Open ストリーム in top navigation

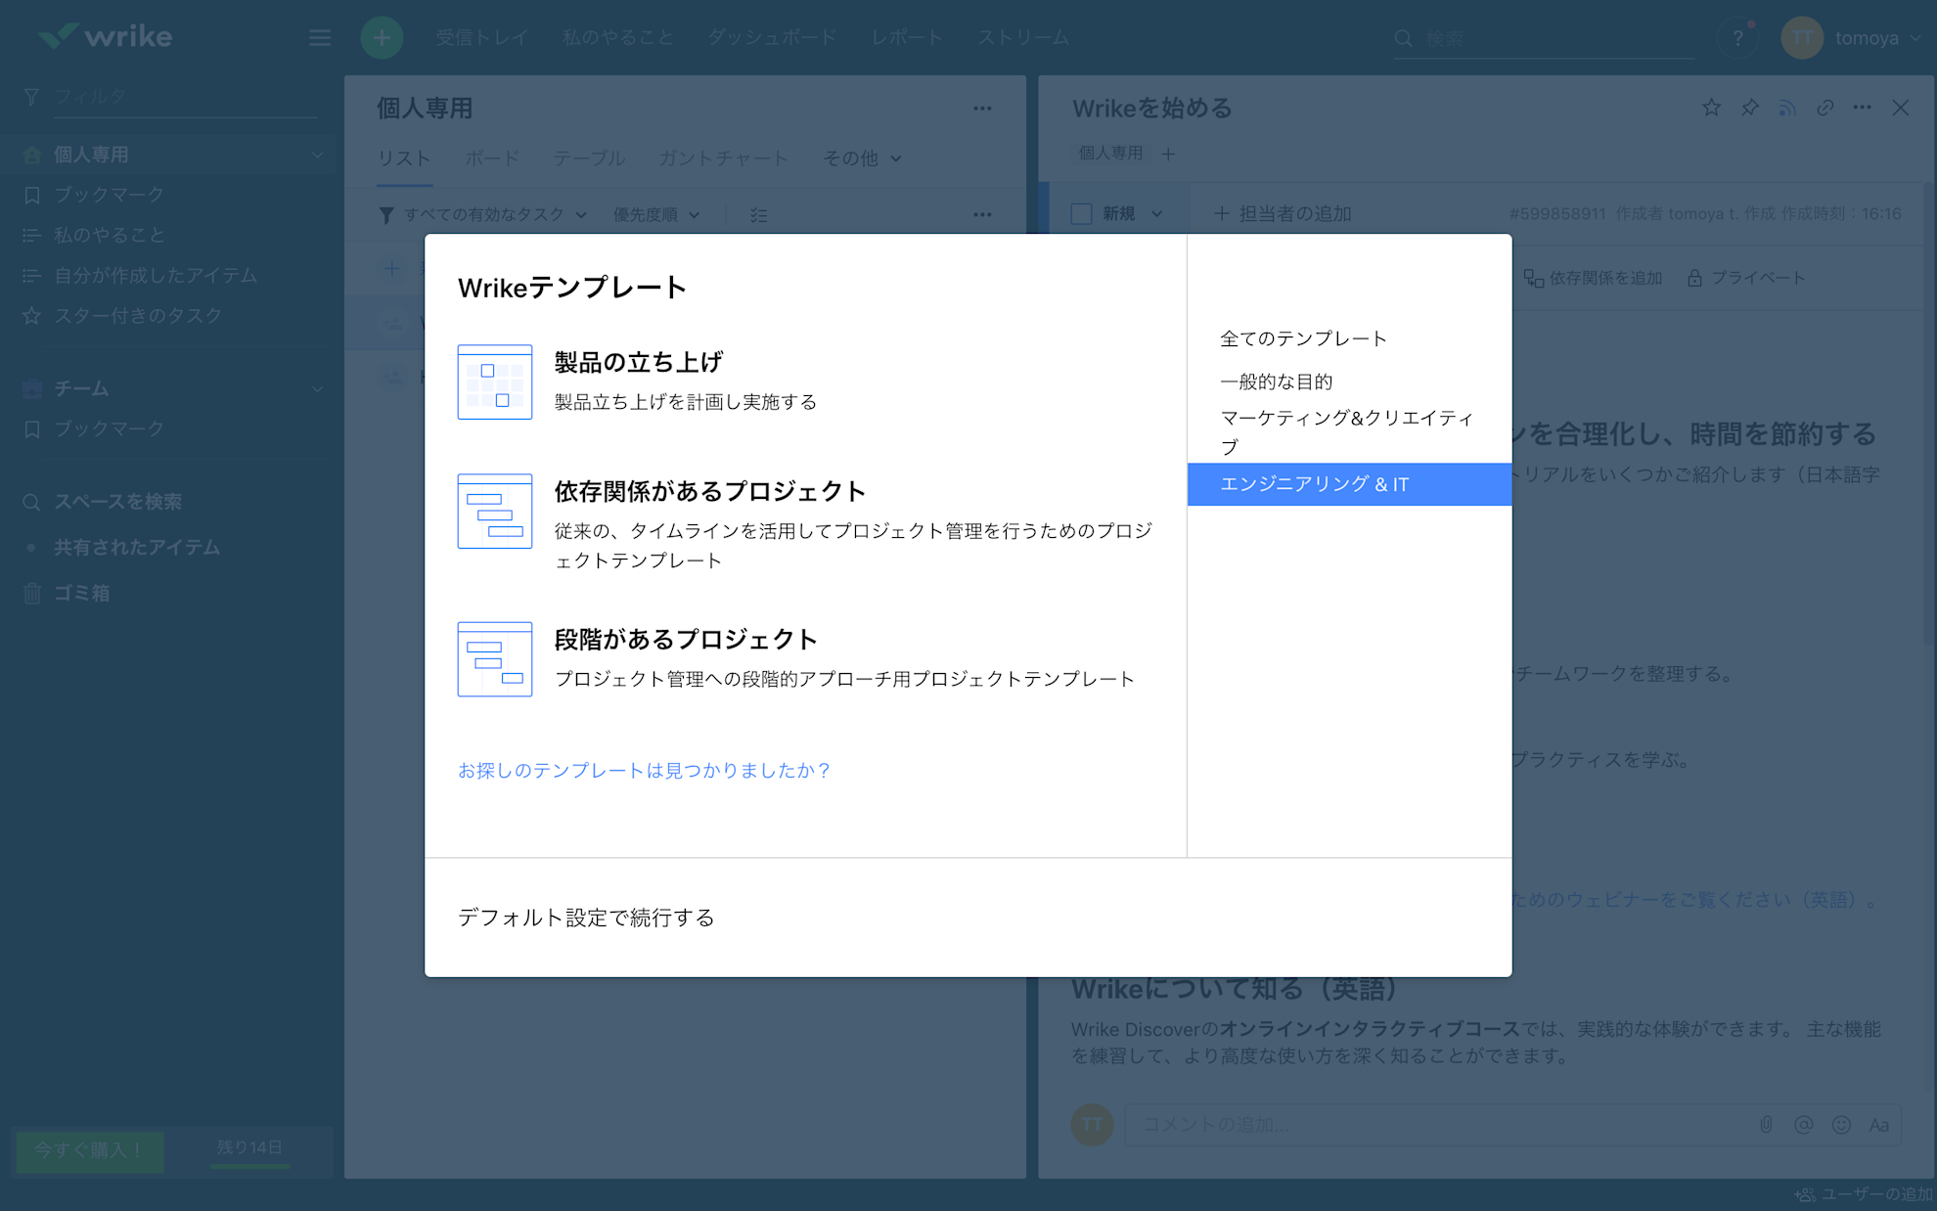[1022, 37]
